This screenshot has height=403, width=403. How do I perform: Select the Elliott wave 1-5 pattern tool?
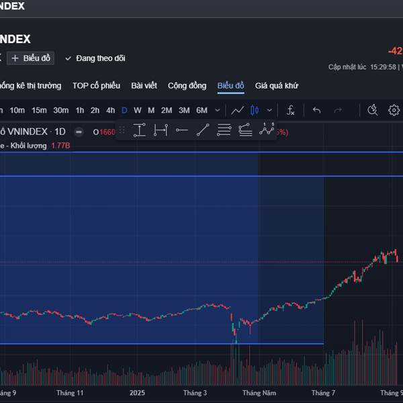coord(267,129)
